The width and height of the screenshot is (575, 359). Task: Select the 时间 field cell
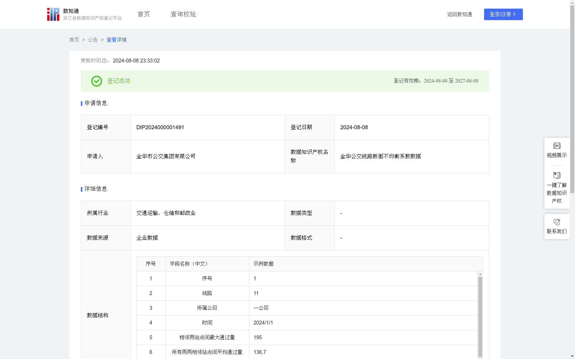[207, 323]
